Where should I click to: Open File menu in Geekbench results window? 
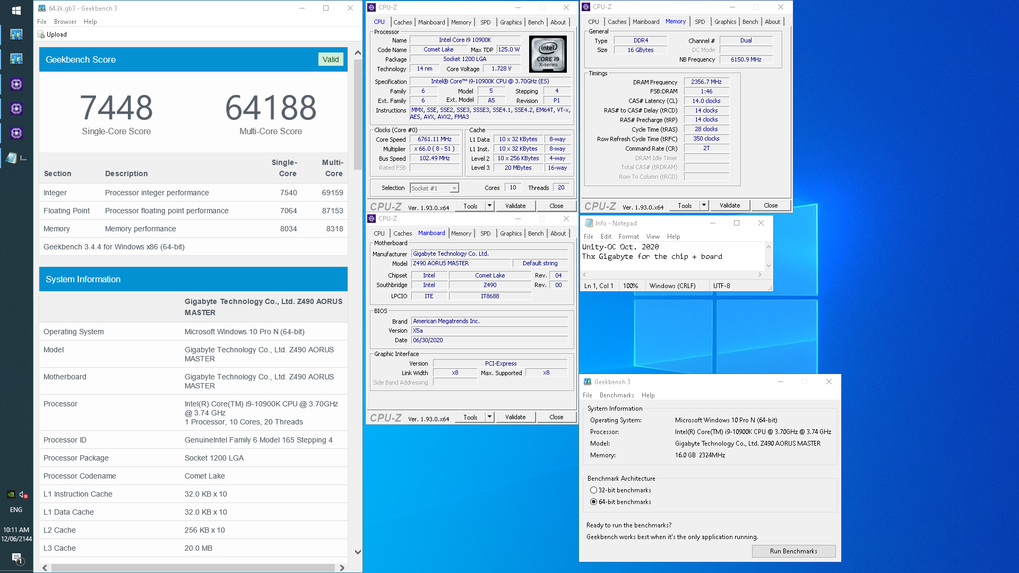tap(42, 22)
